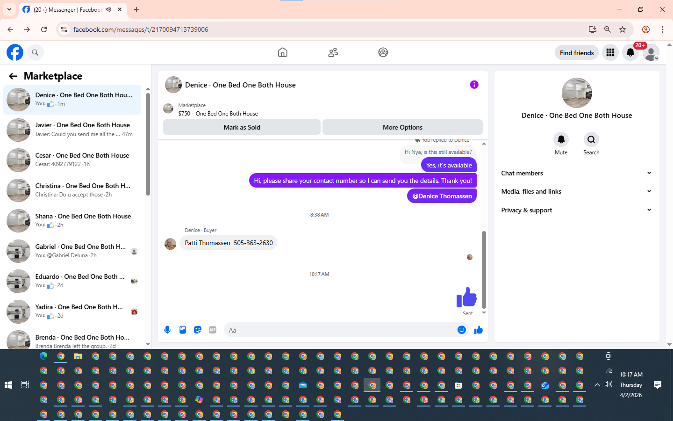Click the install app icon in address bar

point(593,29)
